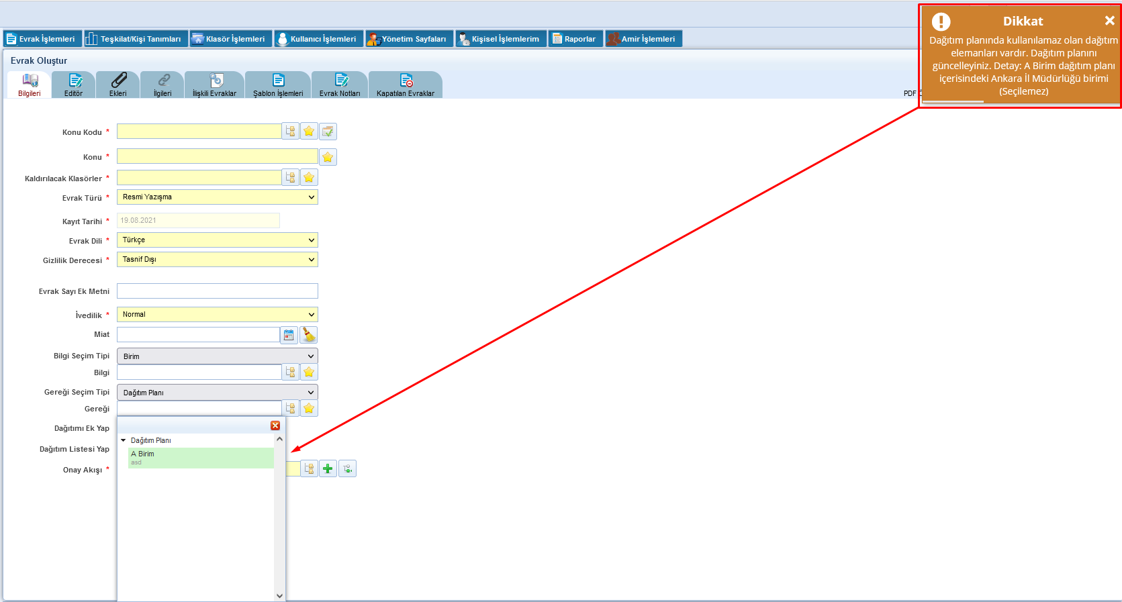The height and width of the screenshot is (602, 1122).
Task: Open the tree picker icon for Bilgi field
Action: [x=290, y=372]
